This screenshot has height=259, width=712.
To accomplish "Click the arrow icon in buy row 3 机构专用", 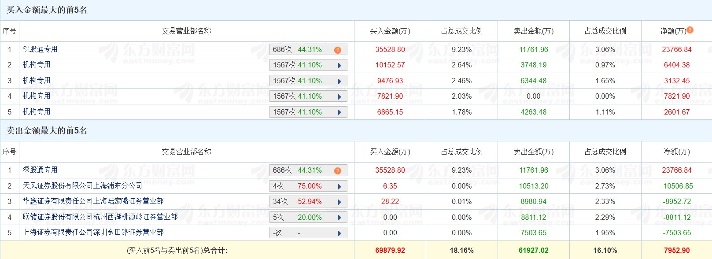I will [339, 81].
